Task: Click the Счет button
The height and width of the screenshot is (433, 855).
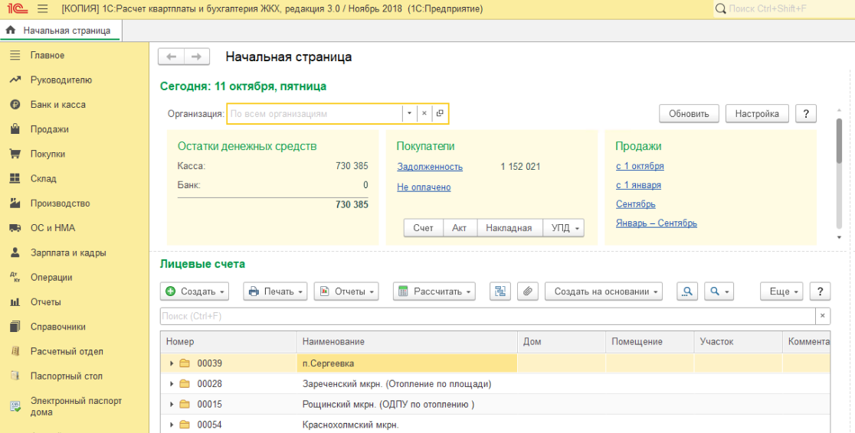Action: pos(423,228)
